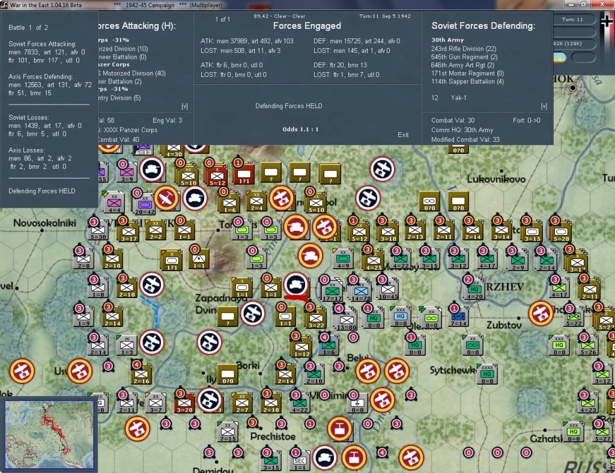Expand attacking forces list with [v] arrow
615x473 pixels.
(x=184, y=106)
